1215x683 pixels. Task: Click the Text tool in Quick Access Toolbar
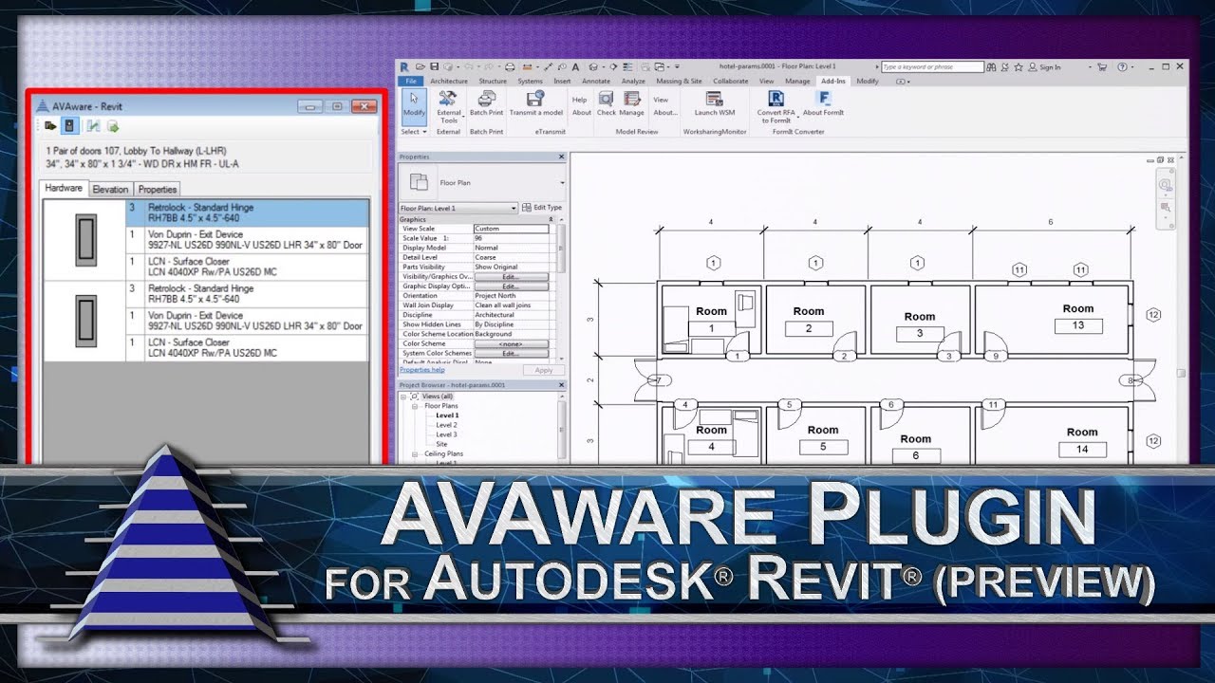click(x=575, y=67)
